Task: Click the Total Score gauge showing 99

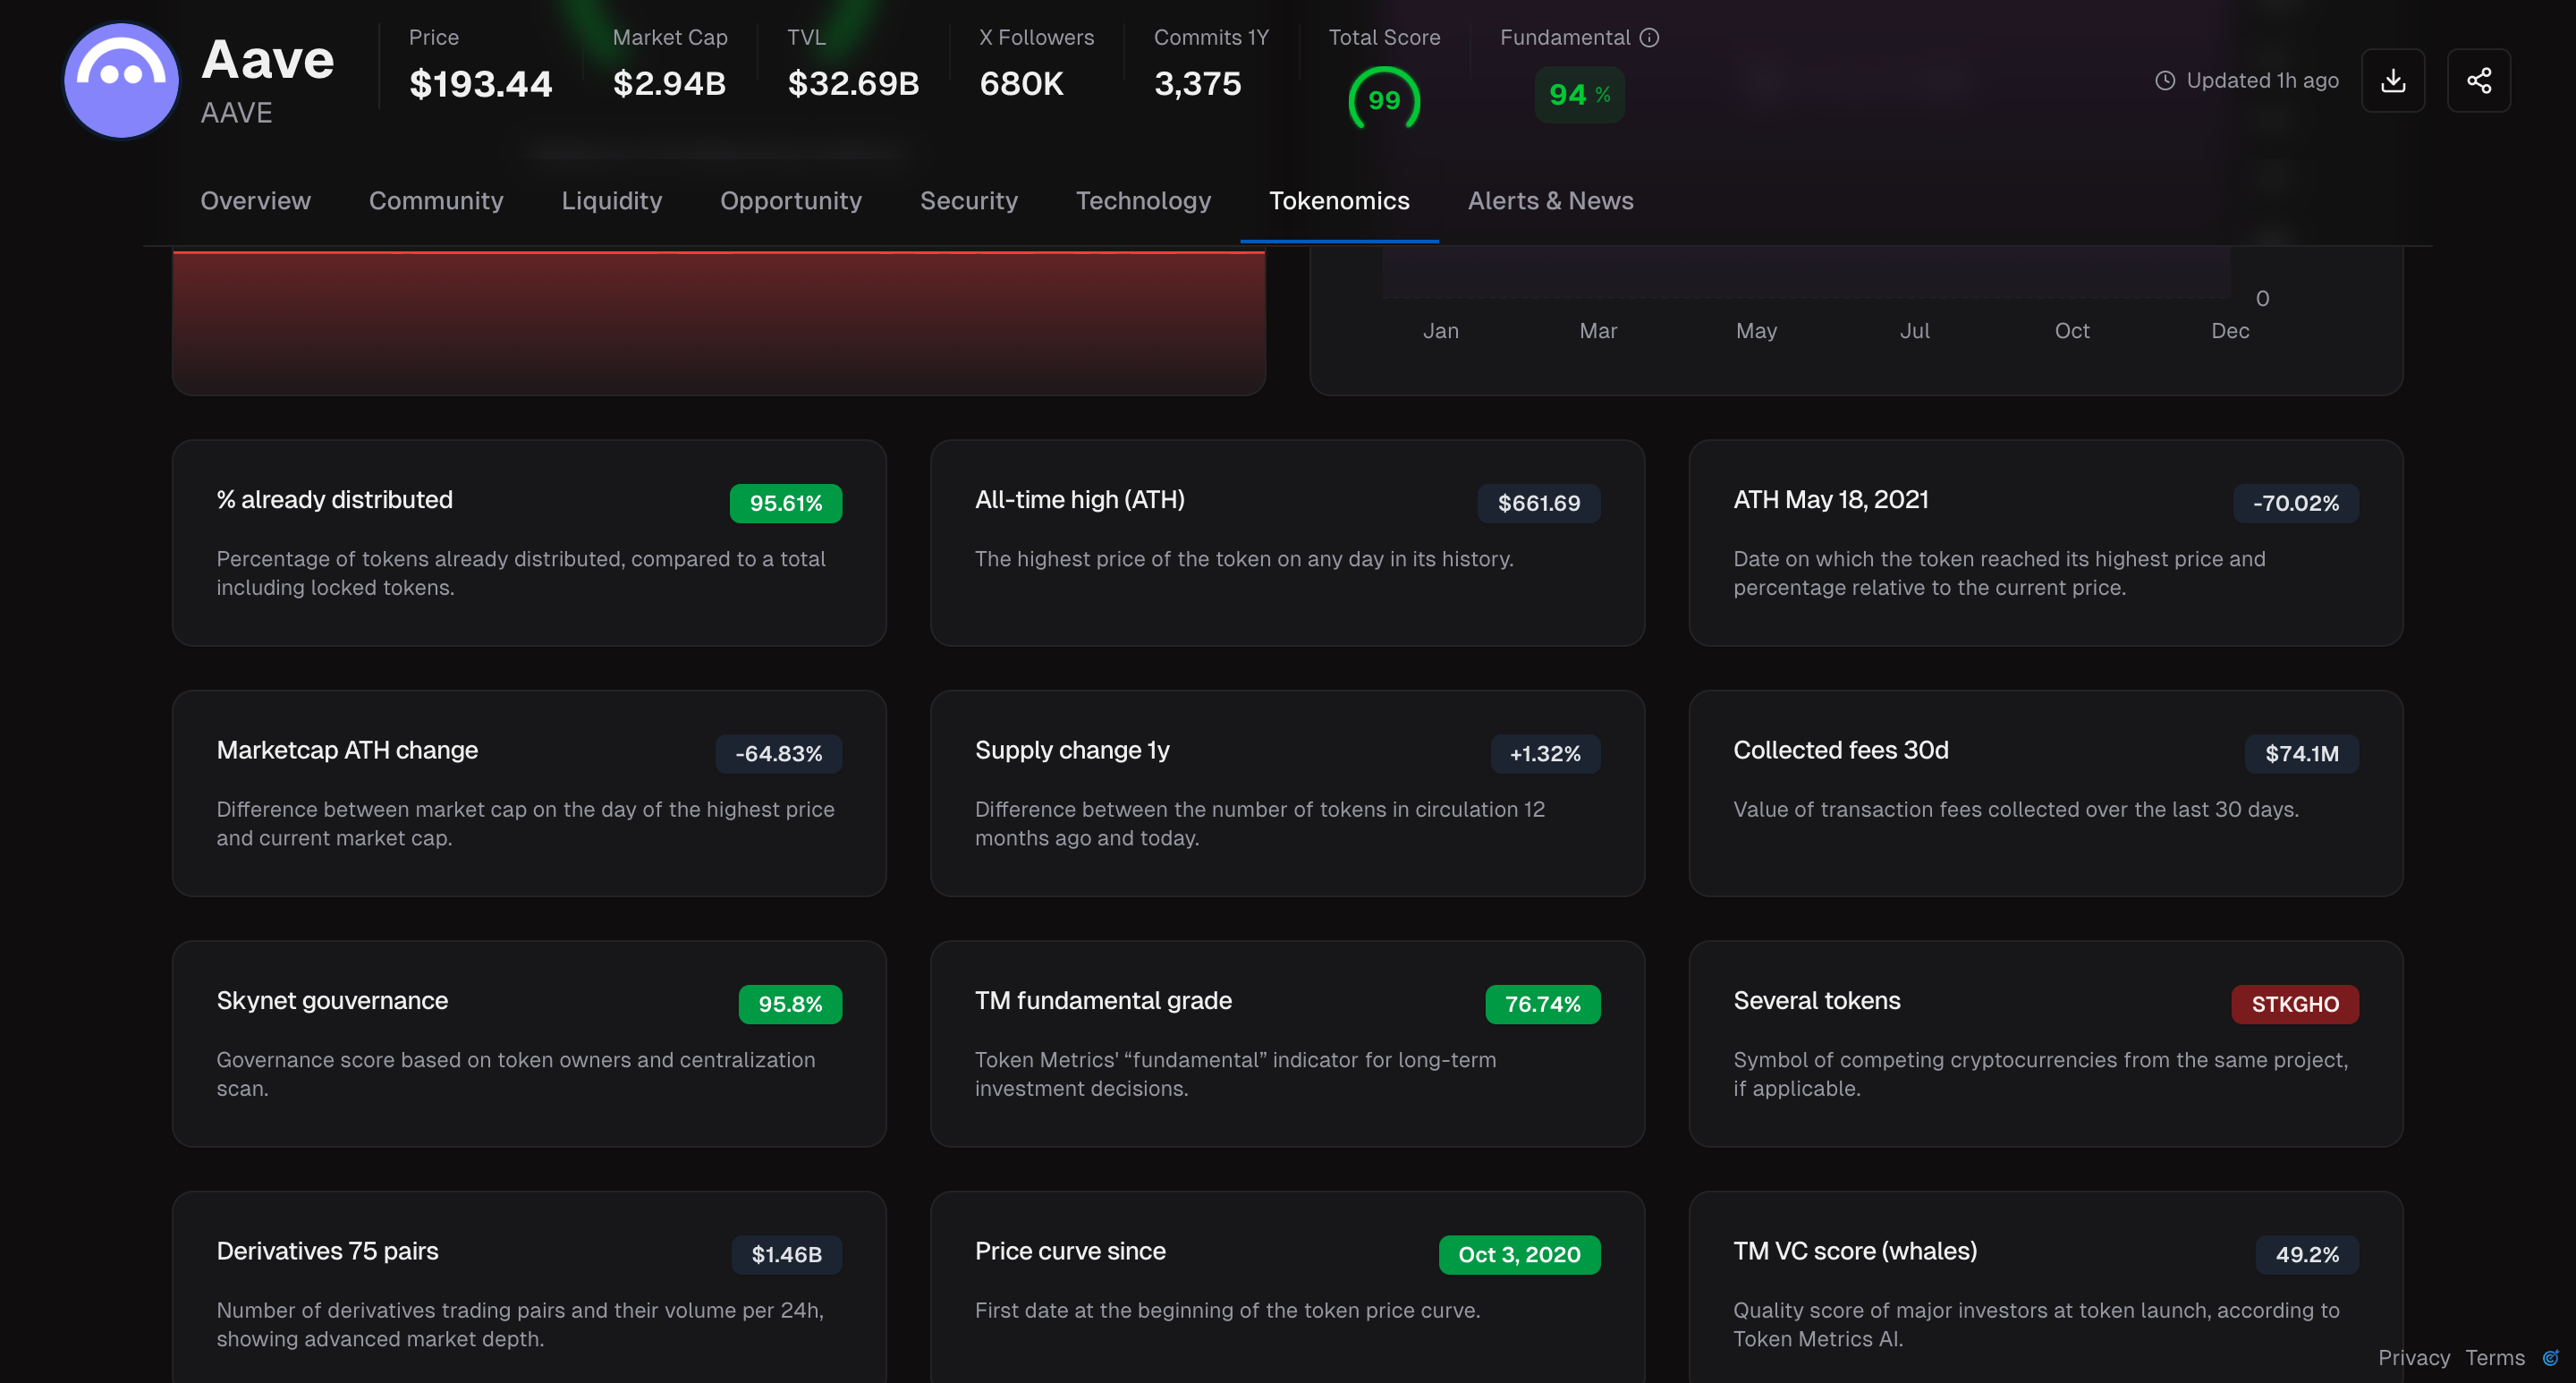Action: [x=1385, y=99]
